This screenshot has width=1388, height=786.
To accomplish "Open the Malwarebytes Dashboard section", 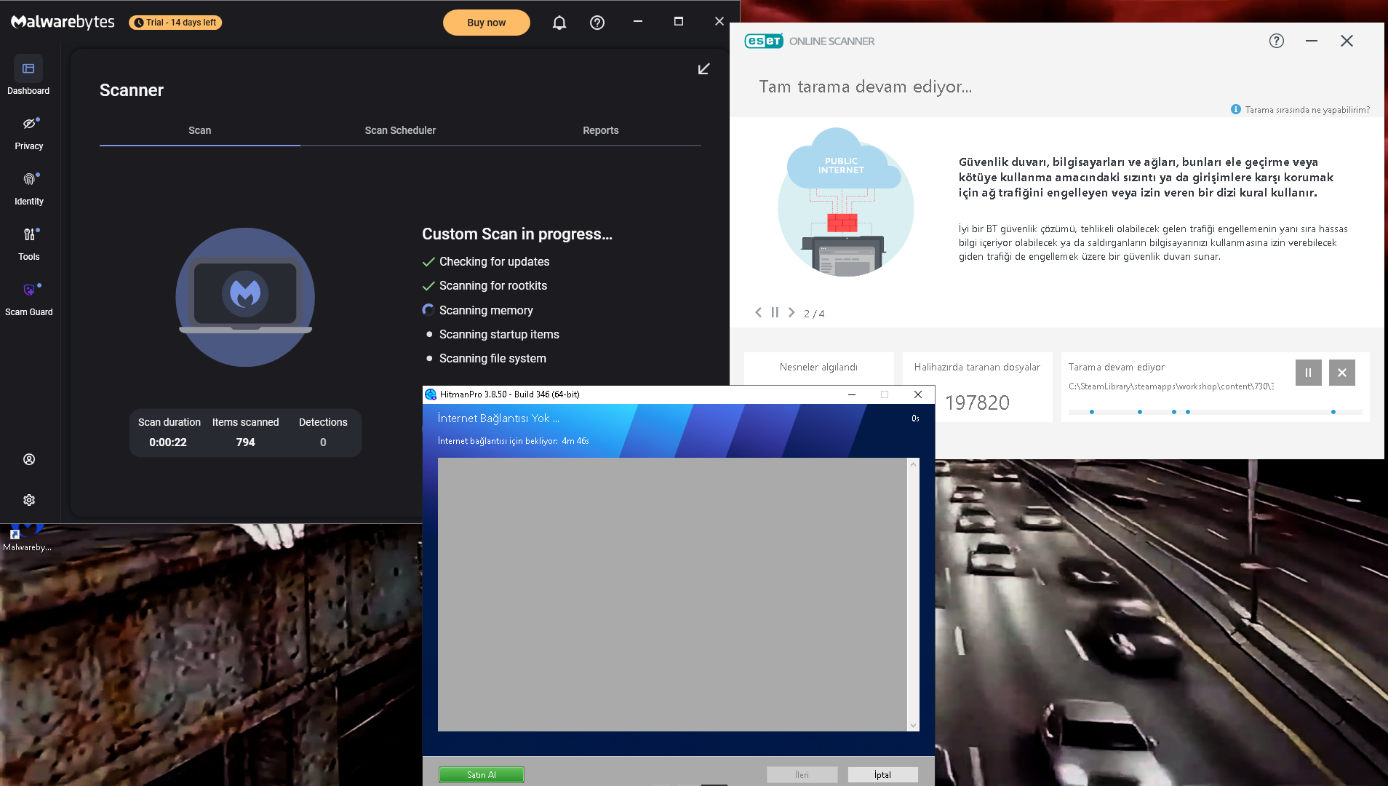I will pyautogui.click(x=28, y=76).
